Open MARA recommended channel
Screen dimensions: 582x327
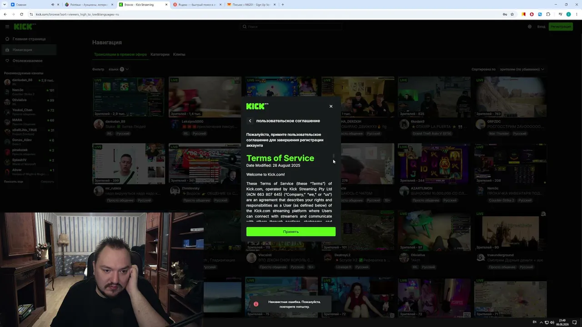(29, 122)
